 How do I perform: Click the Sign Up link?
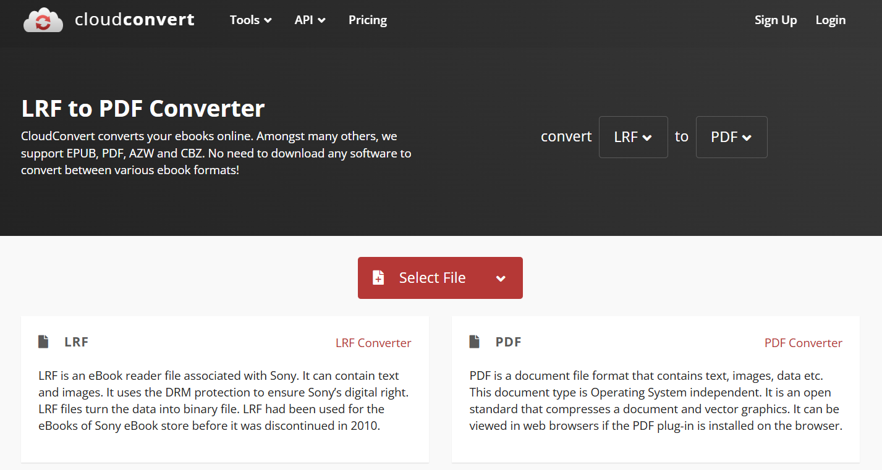coord(776,20)
